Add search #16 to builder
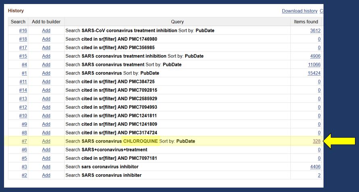The image size is (359, 192). (x=46, y=31)
